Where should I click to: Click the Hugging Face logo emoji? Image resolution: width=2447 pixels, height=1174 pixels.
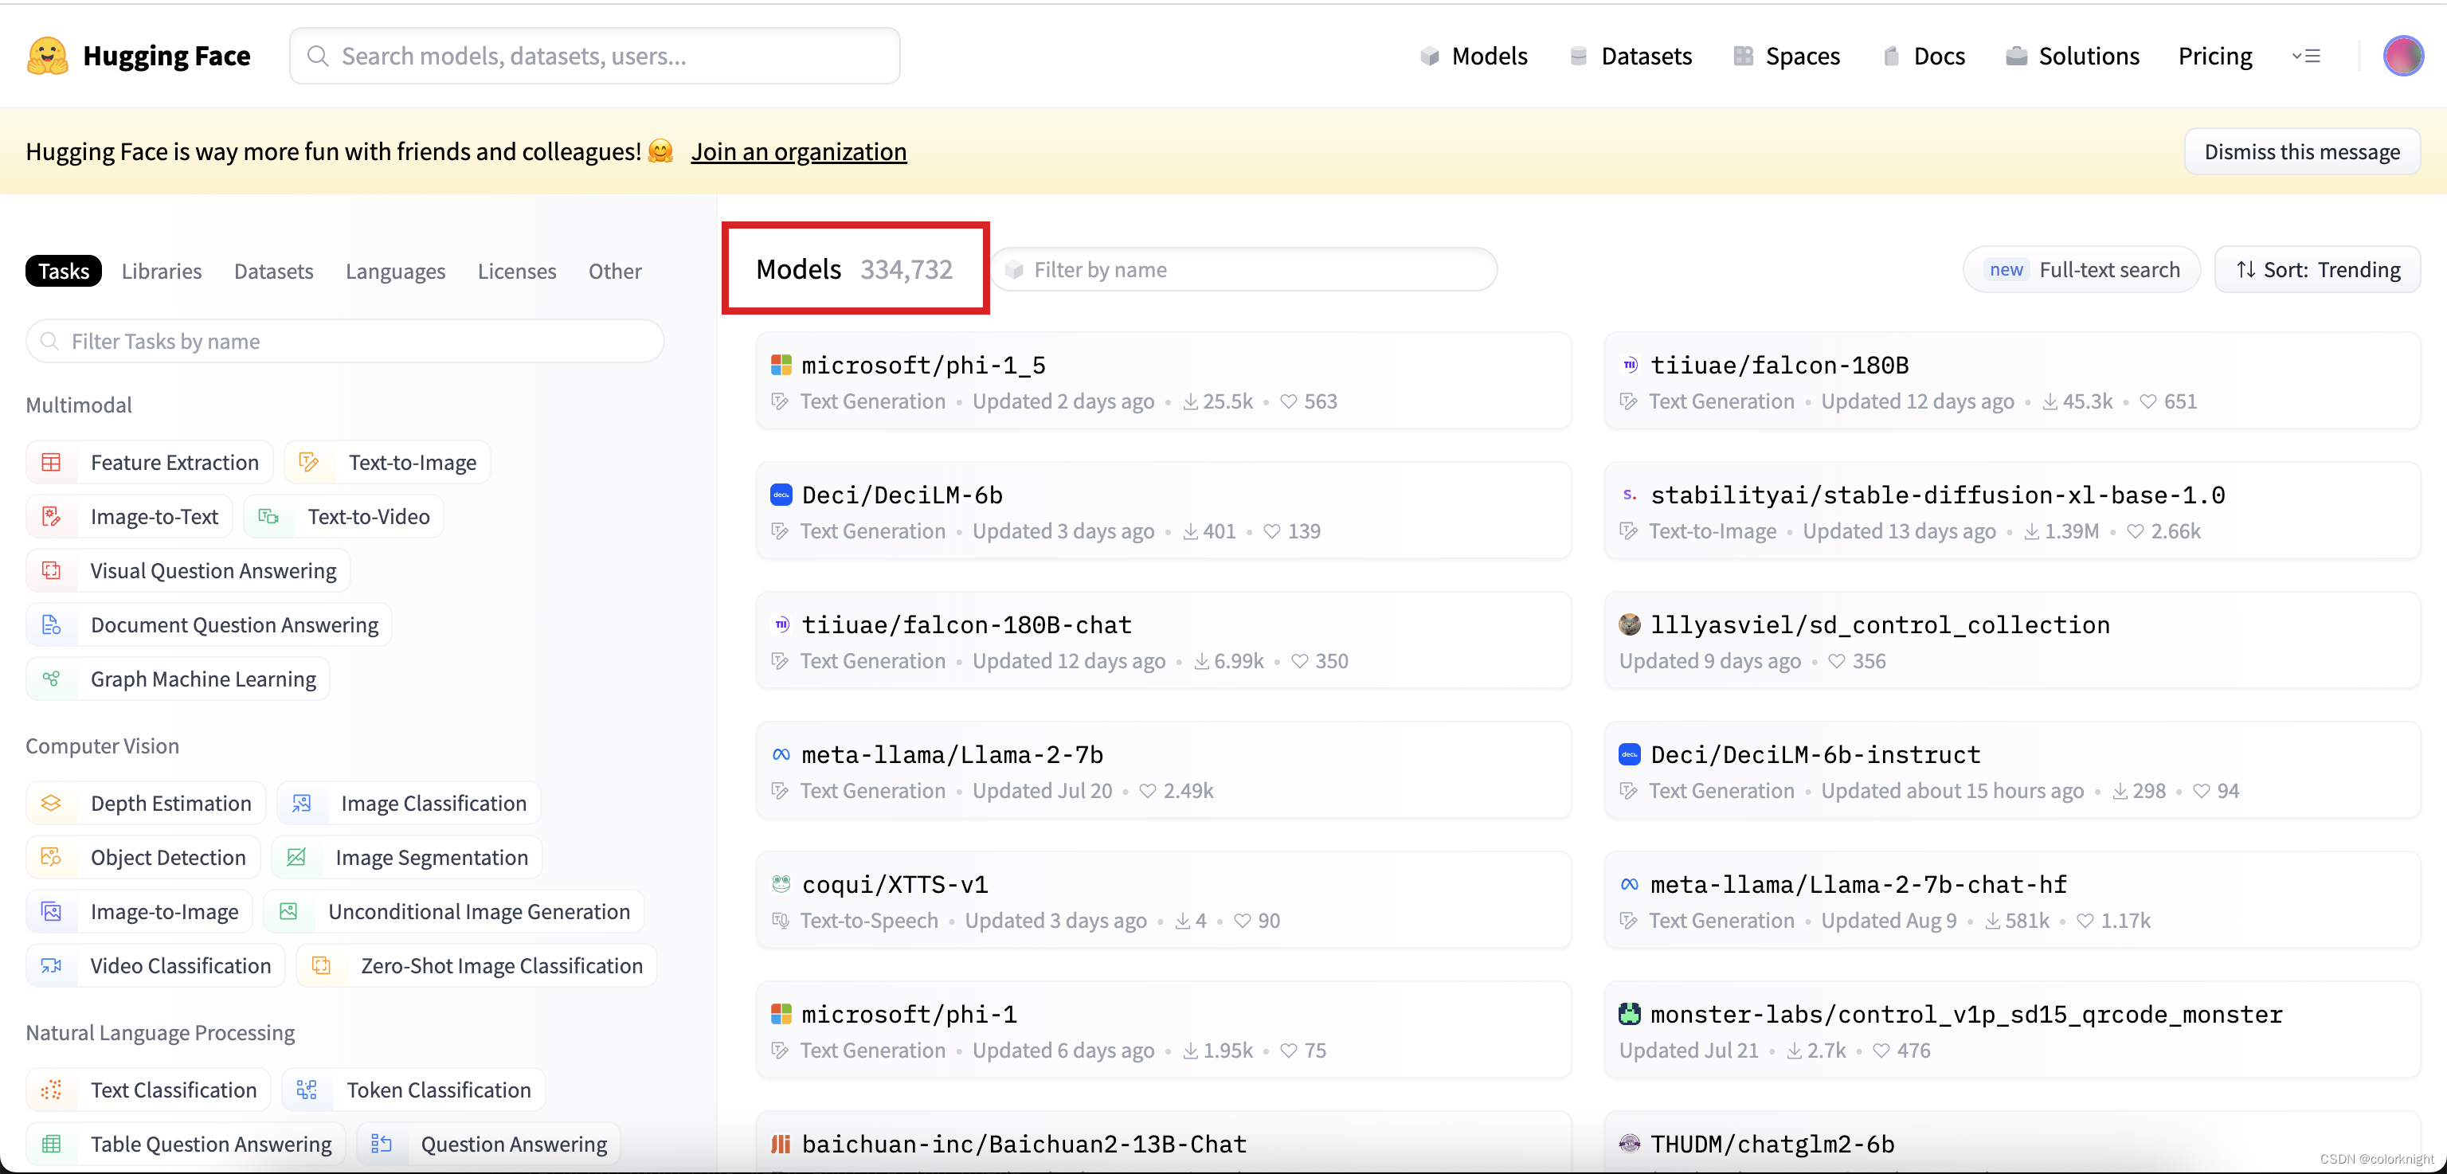coord(48,56)
